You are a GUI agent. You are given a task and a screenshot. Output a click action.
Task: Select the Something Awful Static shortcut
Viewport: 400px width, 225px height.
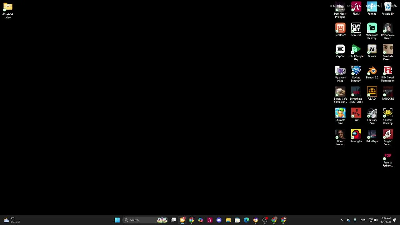click(356, 95)
